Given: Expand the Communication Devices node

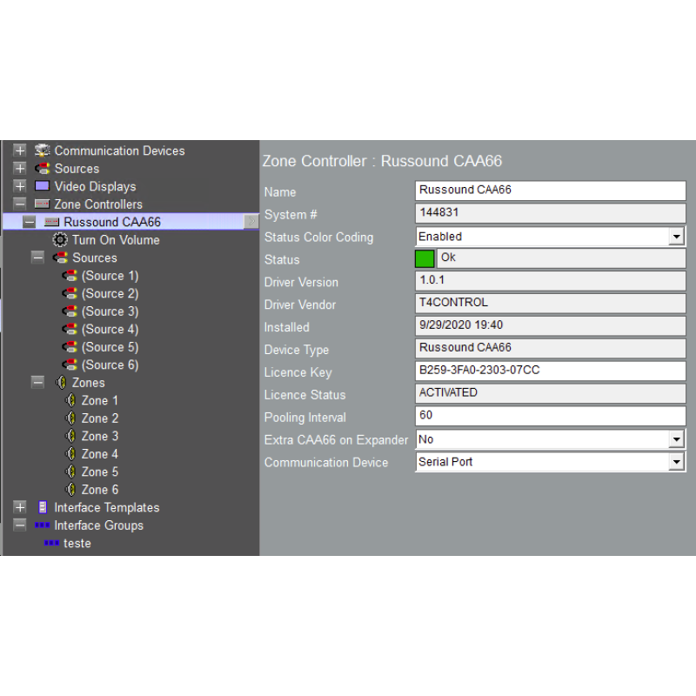Looking at the screenshot, I should pos(19,151).
